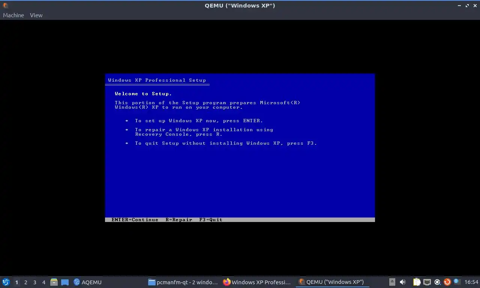Activate the QEMU Windows XP taskbar entry

pos(332,282)
